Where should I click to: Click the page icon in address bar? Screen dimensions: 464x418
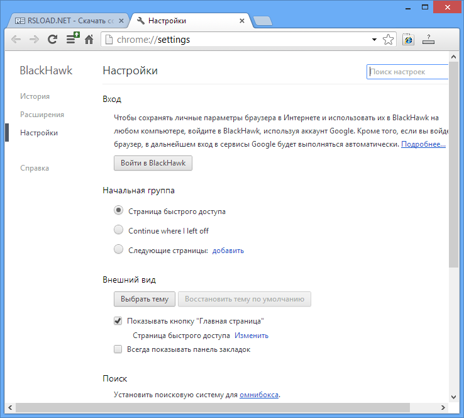pyautogui.click(x=109, y=40)
